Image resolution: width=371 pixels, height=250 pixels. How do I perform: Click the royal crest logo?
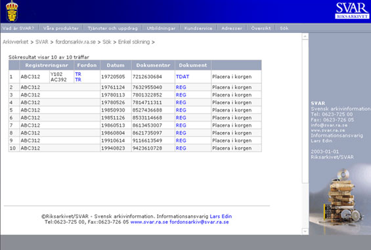(x=12, y=11)
